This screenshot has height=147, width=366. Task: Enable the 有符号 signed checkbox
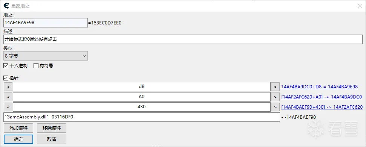[36, 66]
